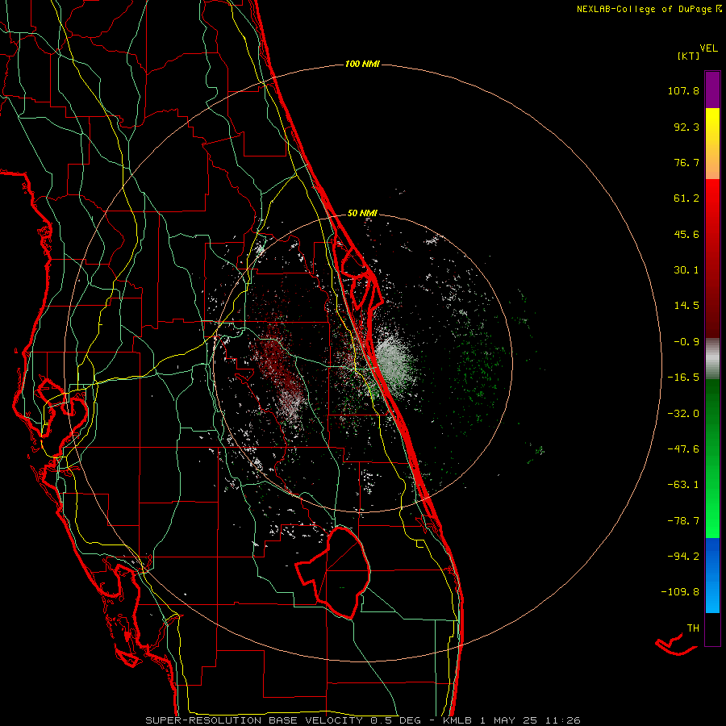Click the -16.5 velocity scale value
The image size is (726, 726).
683,378
